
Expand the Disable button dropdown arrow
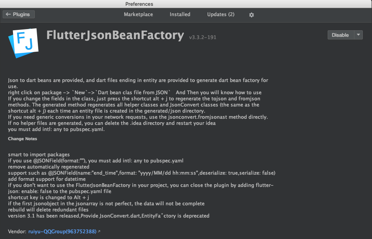(358, 35)
